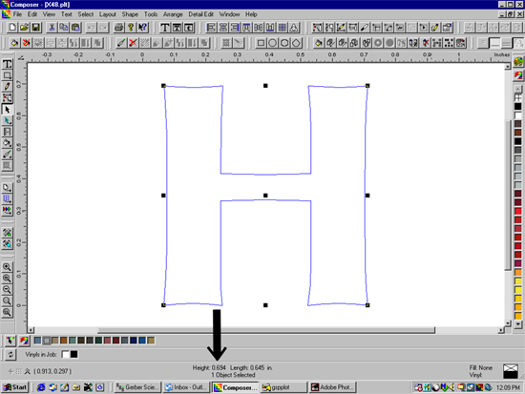Click the Print icon in toolbar
The image size is (525, 394).
(118, 28)
